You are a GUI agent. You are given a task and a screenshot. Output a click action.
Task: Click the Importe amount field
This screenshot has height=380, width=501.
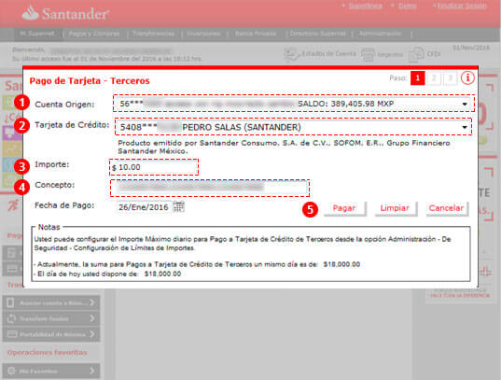point(154,167)
